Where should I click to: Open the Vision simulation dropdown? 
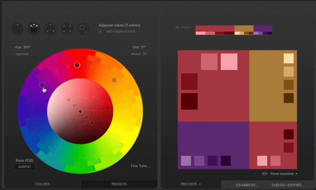[x=284, y=173]
